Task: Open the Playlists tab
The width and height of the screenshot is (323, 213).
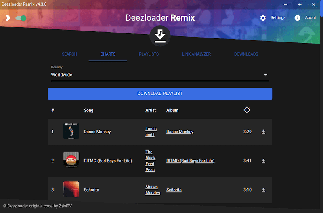Action: pos(149,54)
